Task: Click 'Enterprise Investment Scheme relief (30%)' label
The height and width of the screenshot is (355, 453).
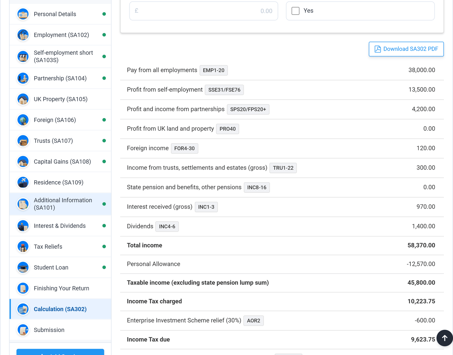Action: (184, 320)
